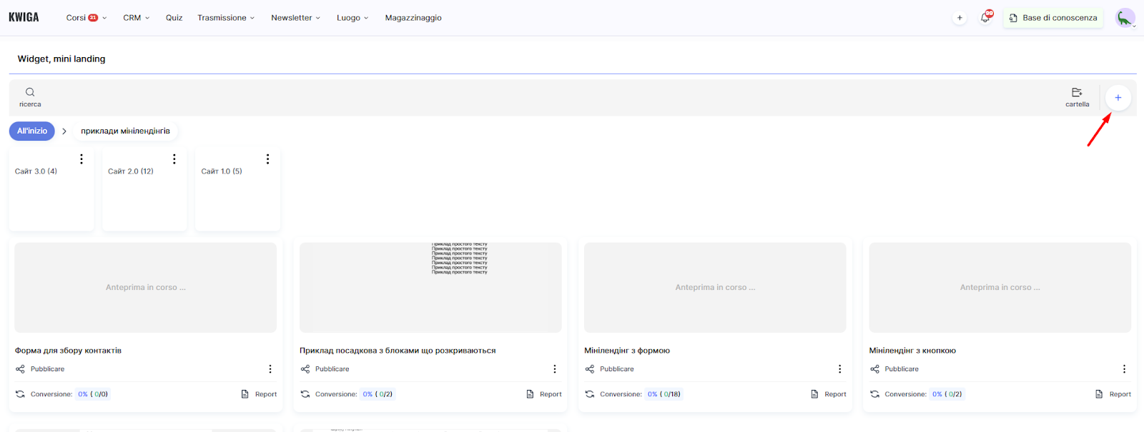This screenshot has height=432, width=1144.
Task: Open three-dot menu on Сайт 1.0 folder
Action: click(267, 159)
